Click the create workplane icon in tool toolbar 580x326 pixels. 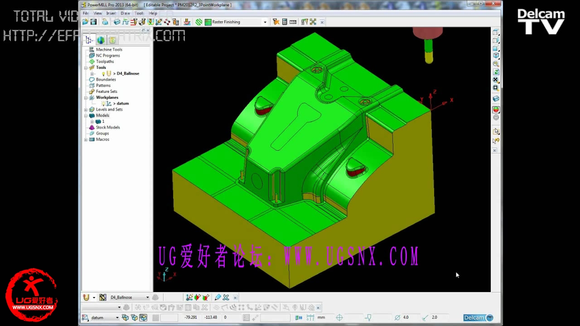tap(189, 297)
